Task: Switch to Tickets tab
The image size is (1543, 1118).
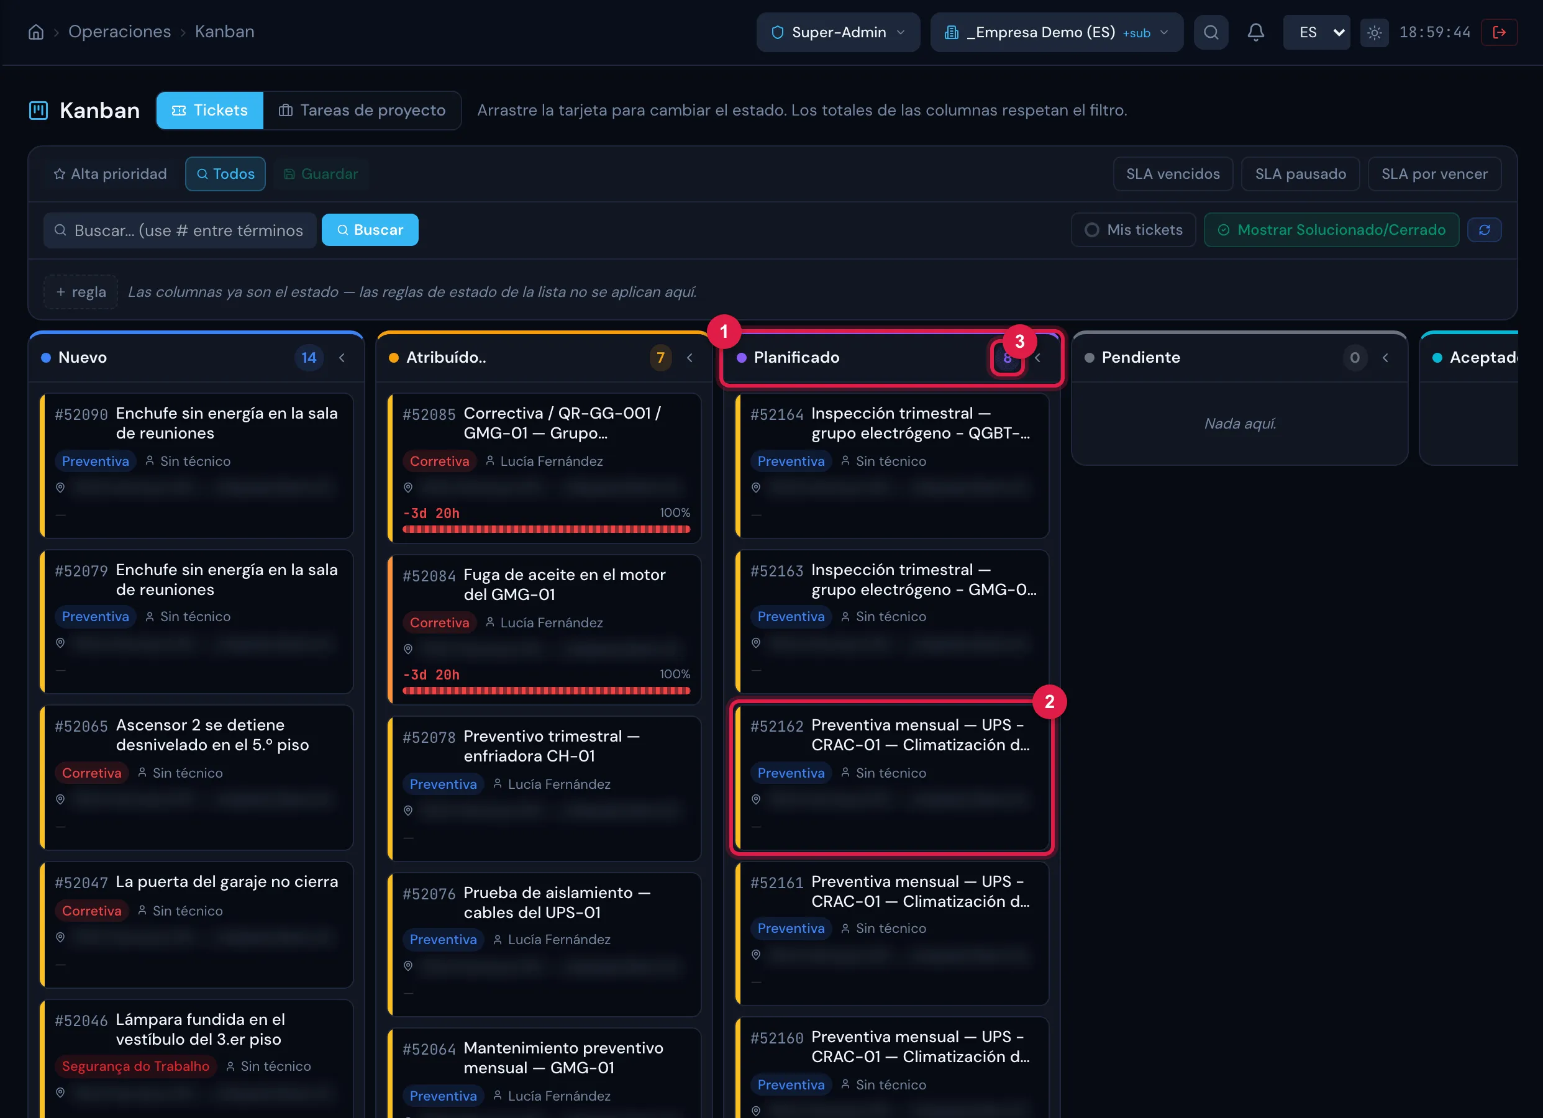Action: pyautogui.click(x=210, y=110)
